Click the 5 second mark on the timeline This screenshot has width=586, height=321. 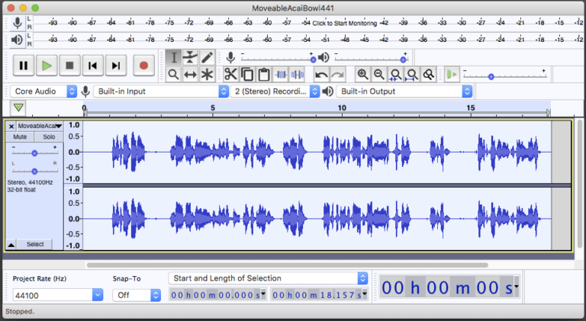213,108
